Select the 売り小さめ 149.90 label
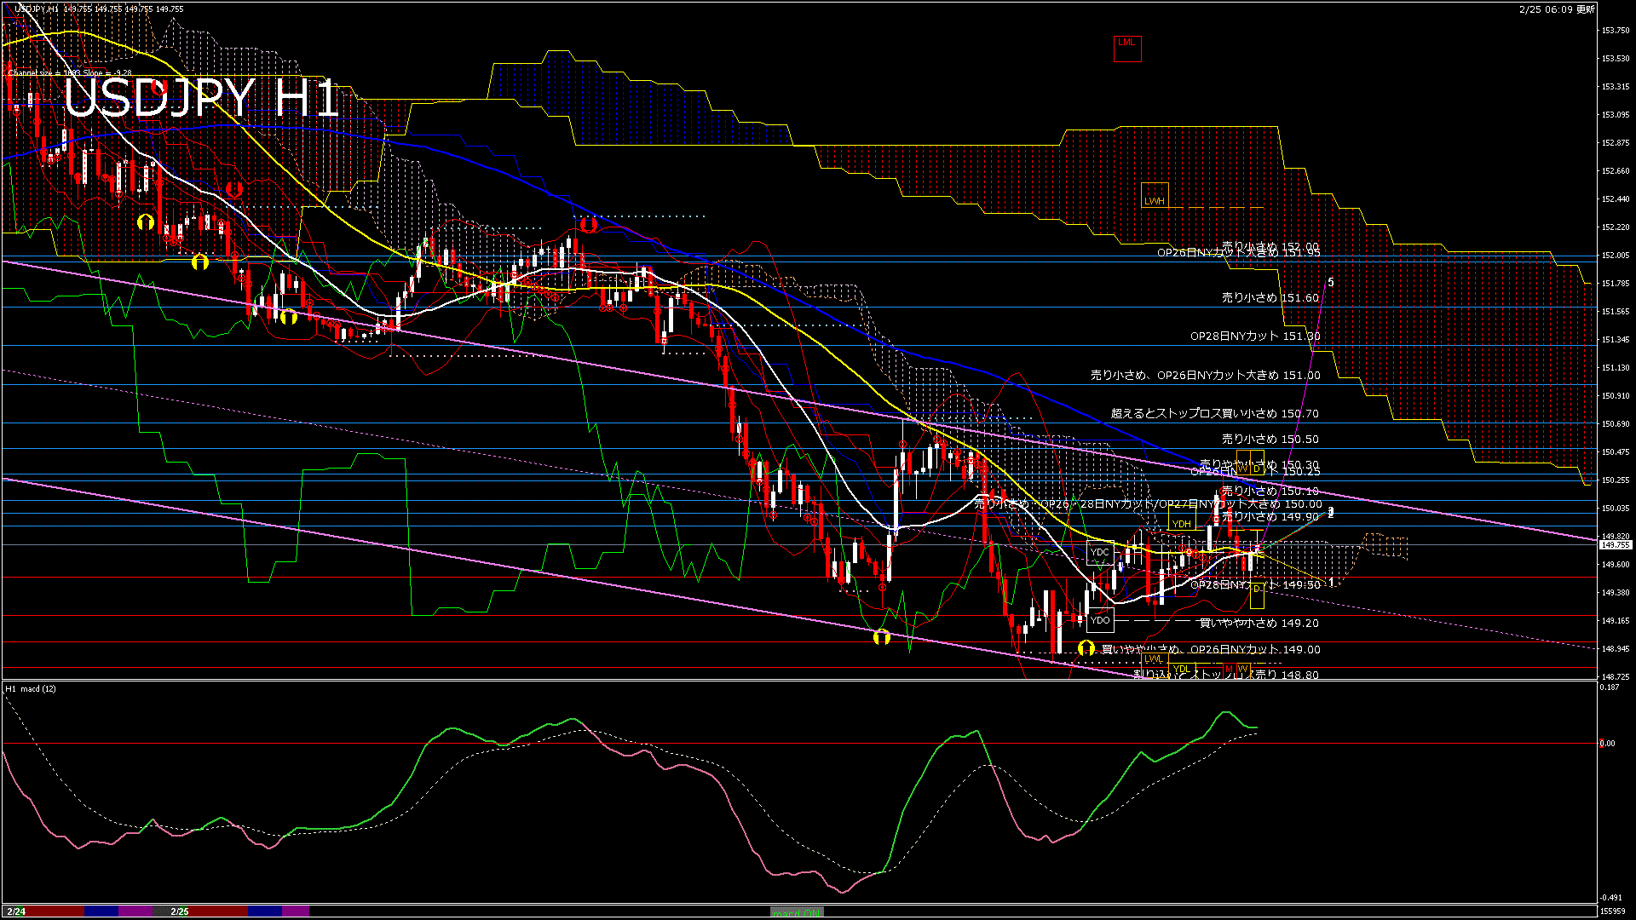Image resolution: width=1636 pixels, height=920 pixels. coord(1270,516)
